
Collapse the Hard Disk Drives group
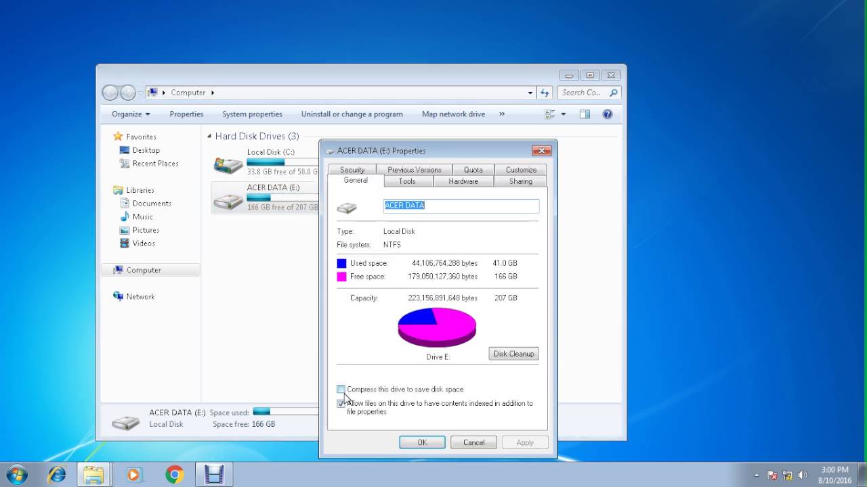(209, 136)
